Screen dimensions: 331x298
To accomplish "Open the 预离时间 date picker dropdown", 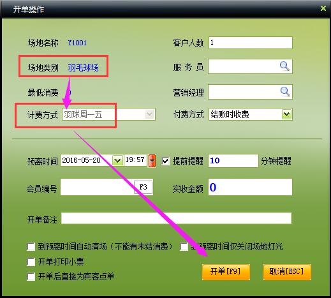I will point(117,160).
